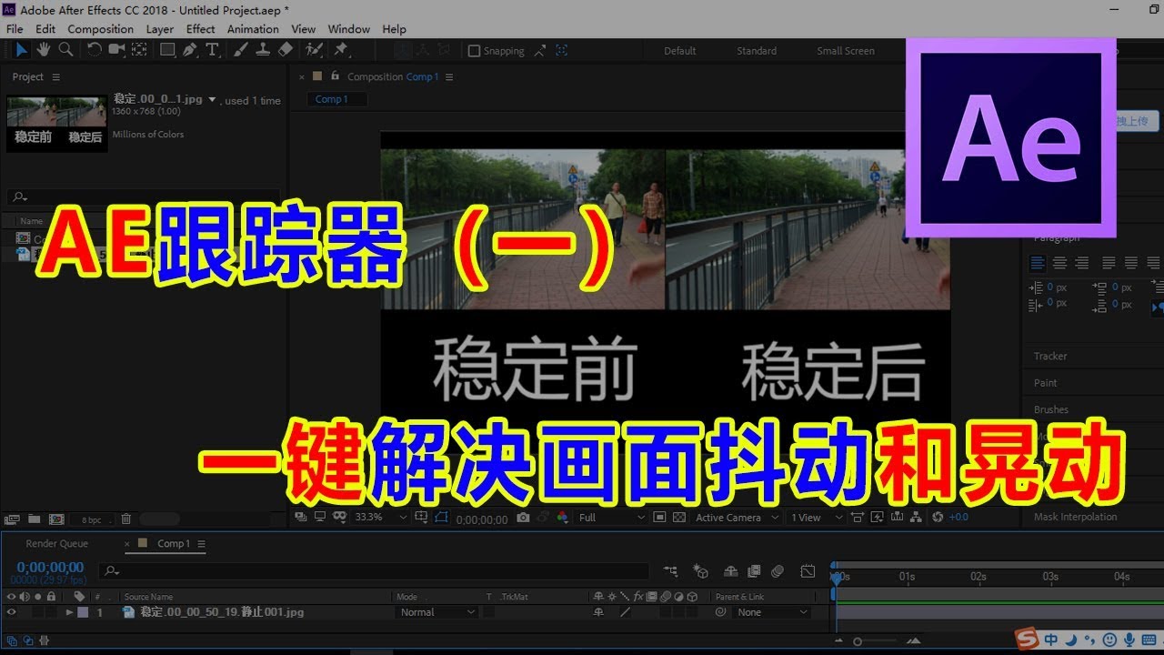
Task: Select the Horizontal Type tool
Action: coord(212,50)
